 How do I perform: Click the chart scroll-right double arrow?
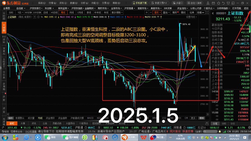pyautogui.click(x=207, y=114)
